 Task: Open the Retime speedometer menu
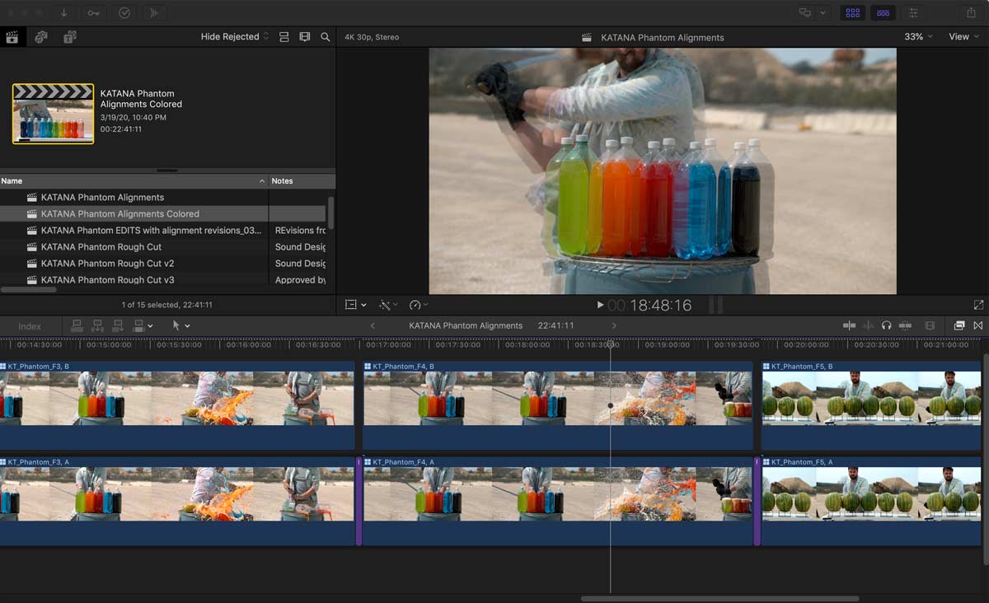[419, 305]
